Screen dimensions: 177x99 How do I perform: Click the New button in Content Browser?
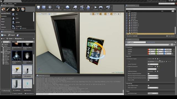coord(4,35)
